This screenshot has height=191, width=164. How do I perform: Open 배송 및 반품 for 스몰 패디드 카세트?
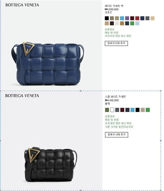point(112,120)
